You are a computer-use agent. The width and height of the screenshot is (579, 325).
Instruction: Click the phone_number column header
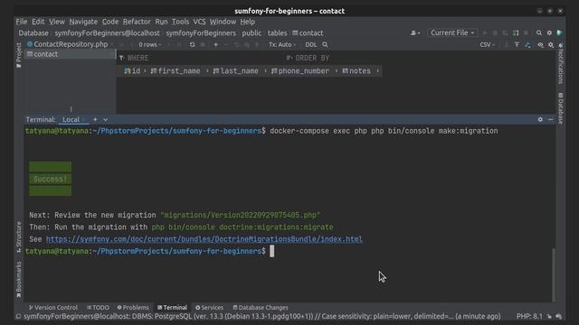299,70
